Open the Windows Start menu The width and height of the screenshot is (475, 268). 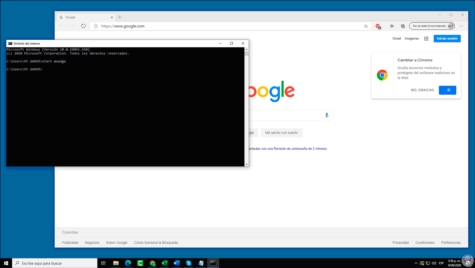click(x=6, y=263)
